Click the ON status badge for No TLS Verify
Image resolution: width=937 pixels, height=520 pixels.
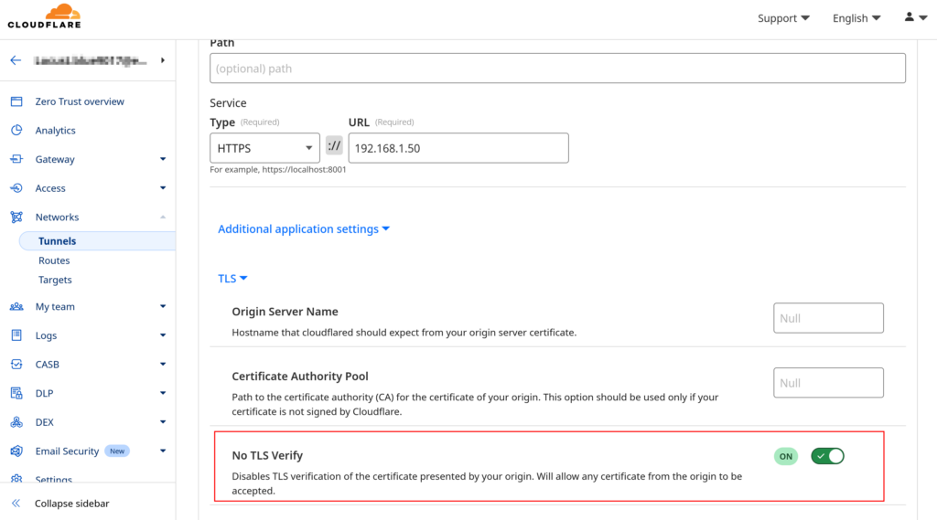(786, 456)
